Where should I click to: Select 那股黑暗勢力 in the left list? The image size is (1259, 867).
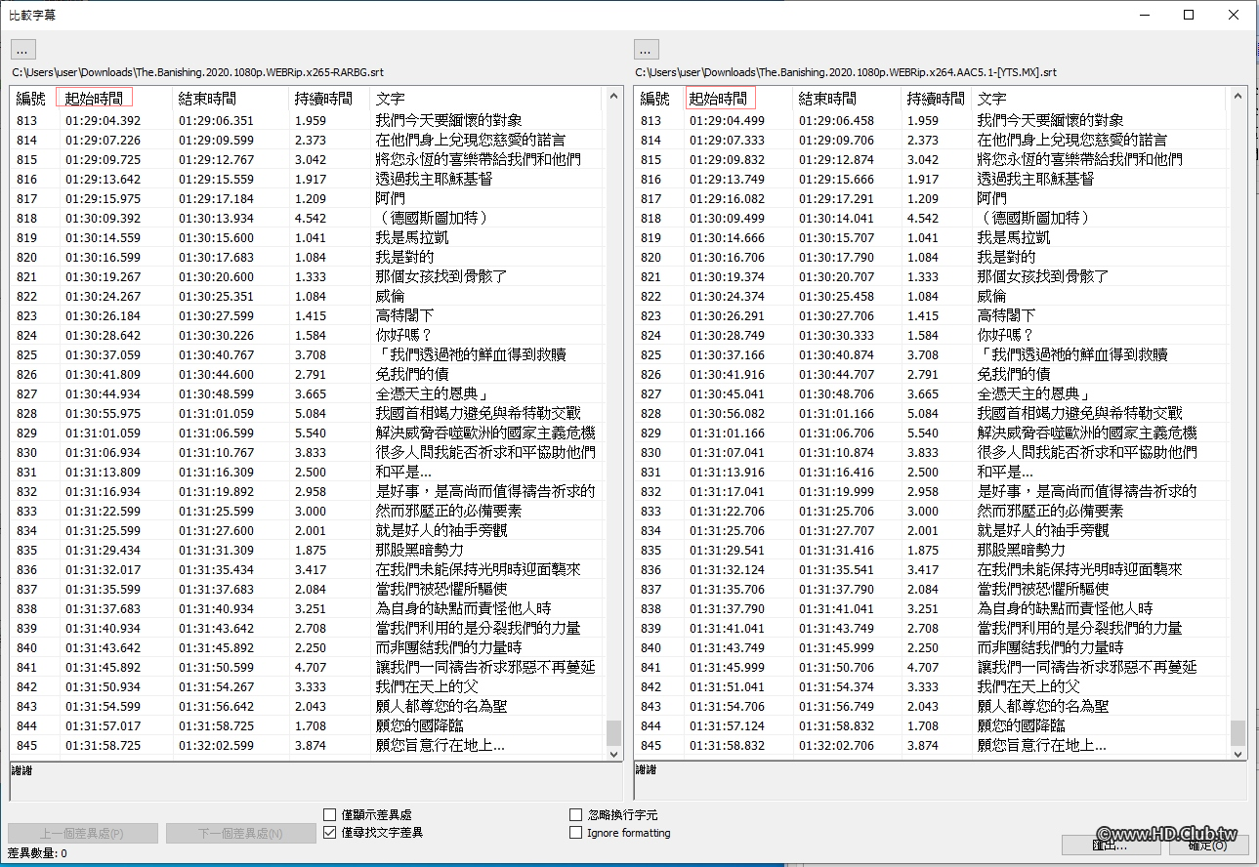(419, 551)
